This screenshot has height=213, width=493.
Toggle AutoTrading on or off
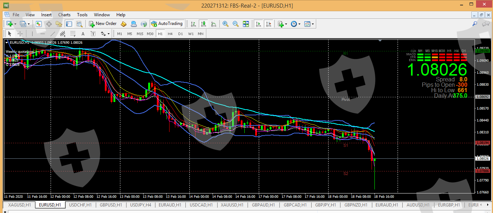point(167,24)
